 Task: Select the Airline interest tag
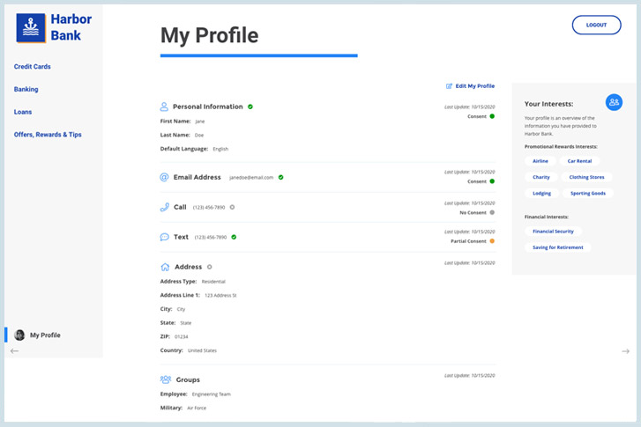click(x=540, y=161)
